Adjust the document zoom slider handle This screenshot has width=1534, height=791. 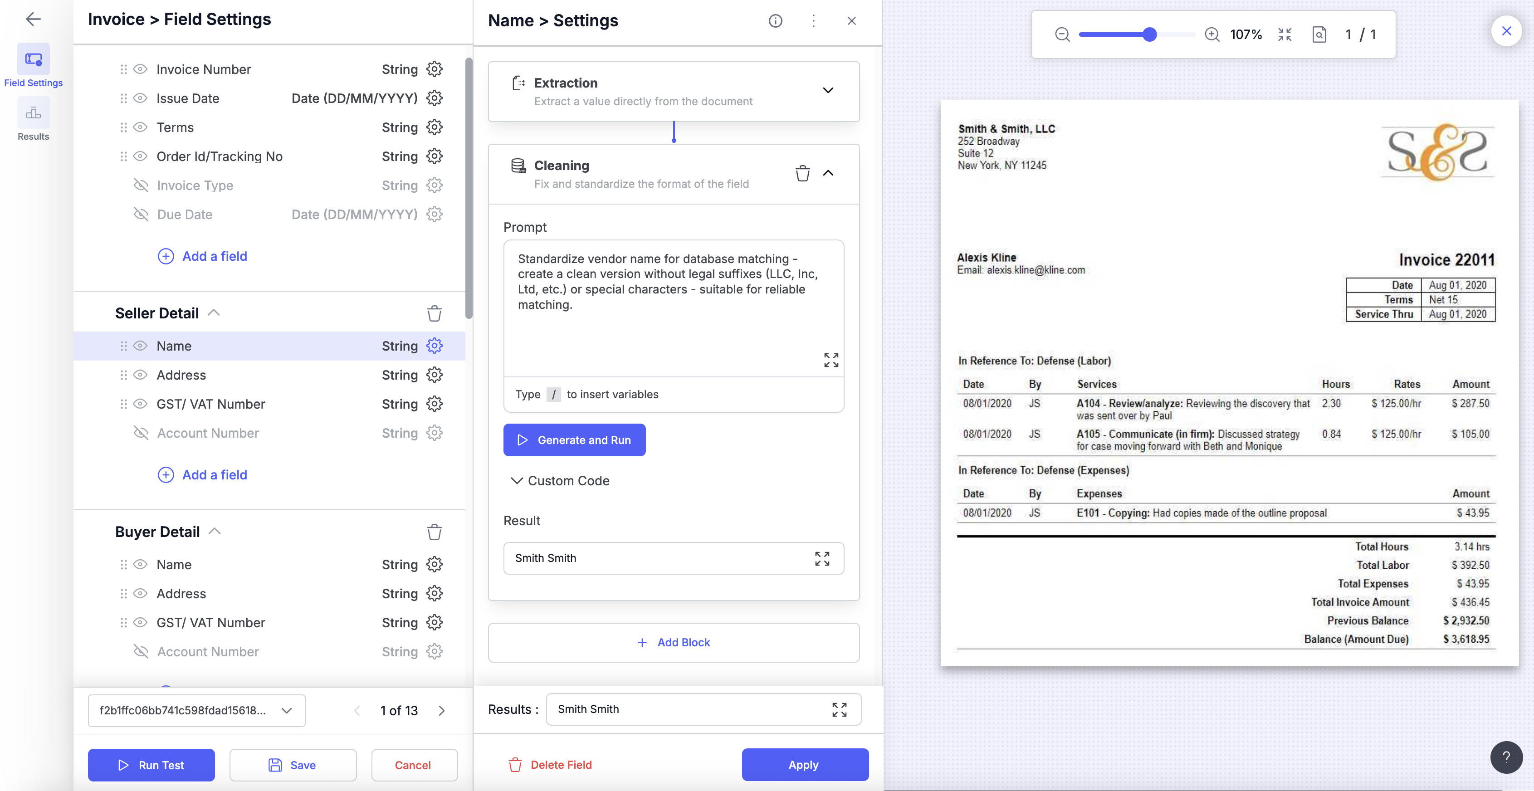click(1149, 34)
